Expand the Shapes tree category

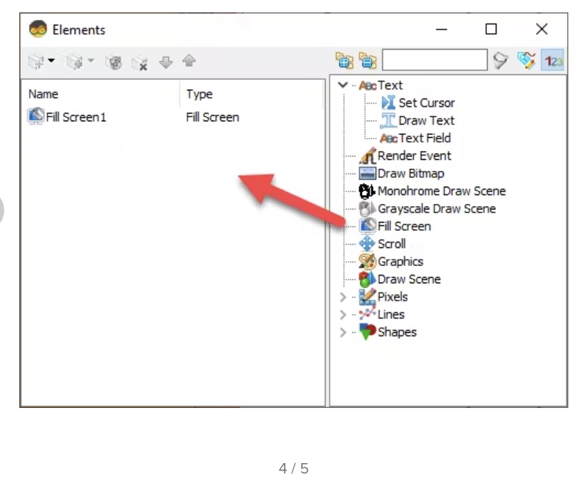coord(343,332)
